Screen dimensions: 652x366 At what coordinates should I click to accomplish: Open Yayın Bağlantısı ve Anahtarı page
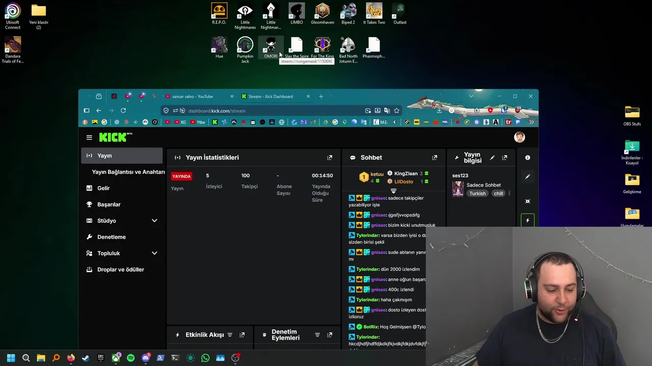[128, 172]
